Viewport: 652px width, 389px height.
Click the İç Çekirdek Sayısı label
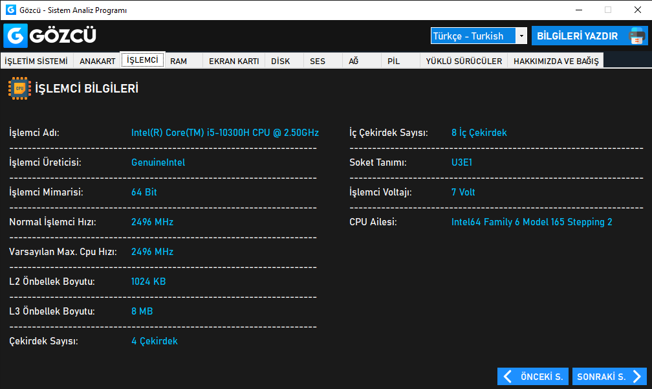click(388, 133)
